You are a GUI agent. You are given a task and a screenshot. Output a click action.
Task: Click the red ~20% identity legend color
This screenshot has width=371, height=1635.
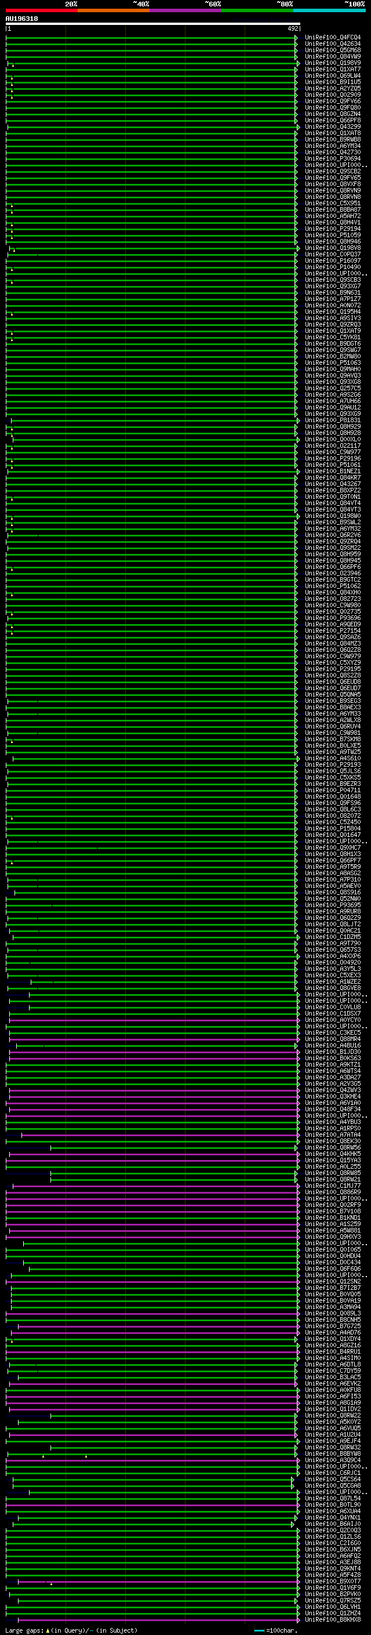pos(42,11)
